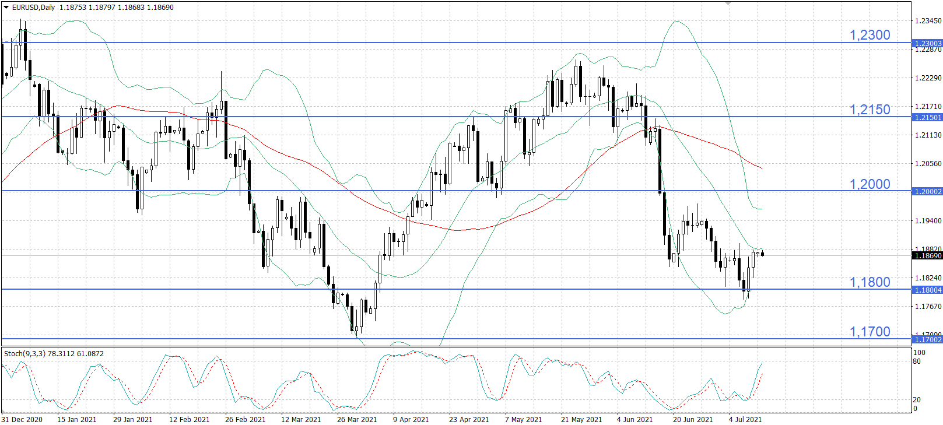Click the 1.17670 value on price axis

pyautogui.click(x=928, y=306)
